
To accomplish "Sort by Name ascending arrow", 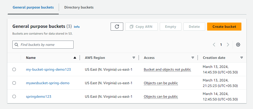I will [75, 58].
